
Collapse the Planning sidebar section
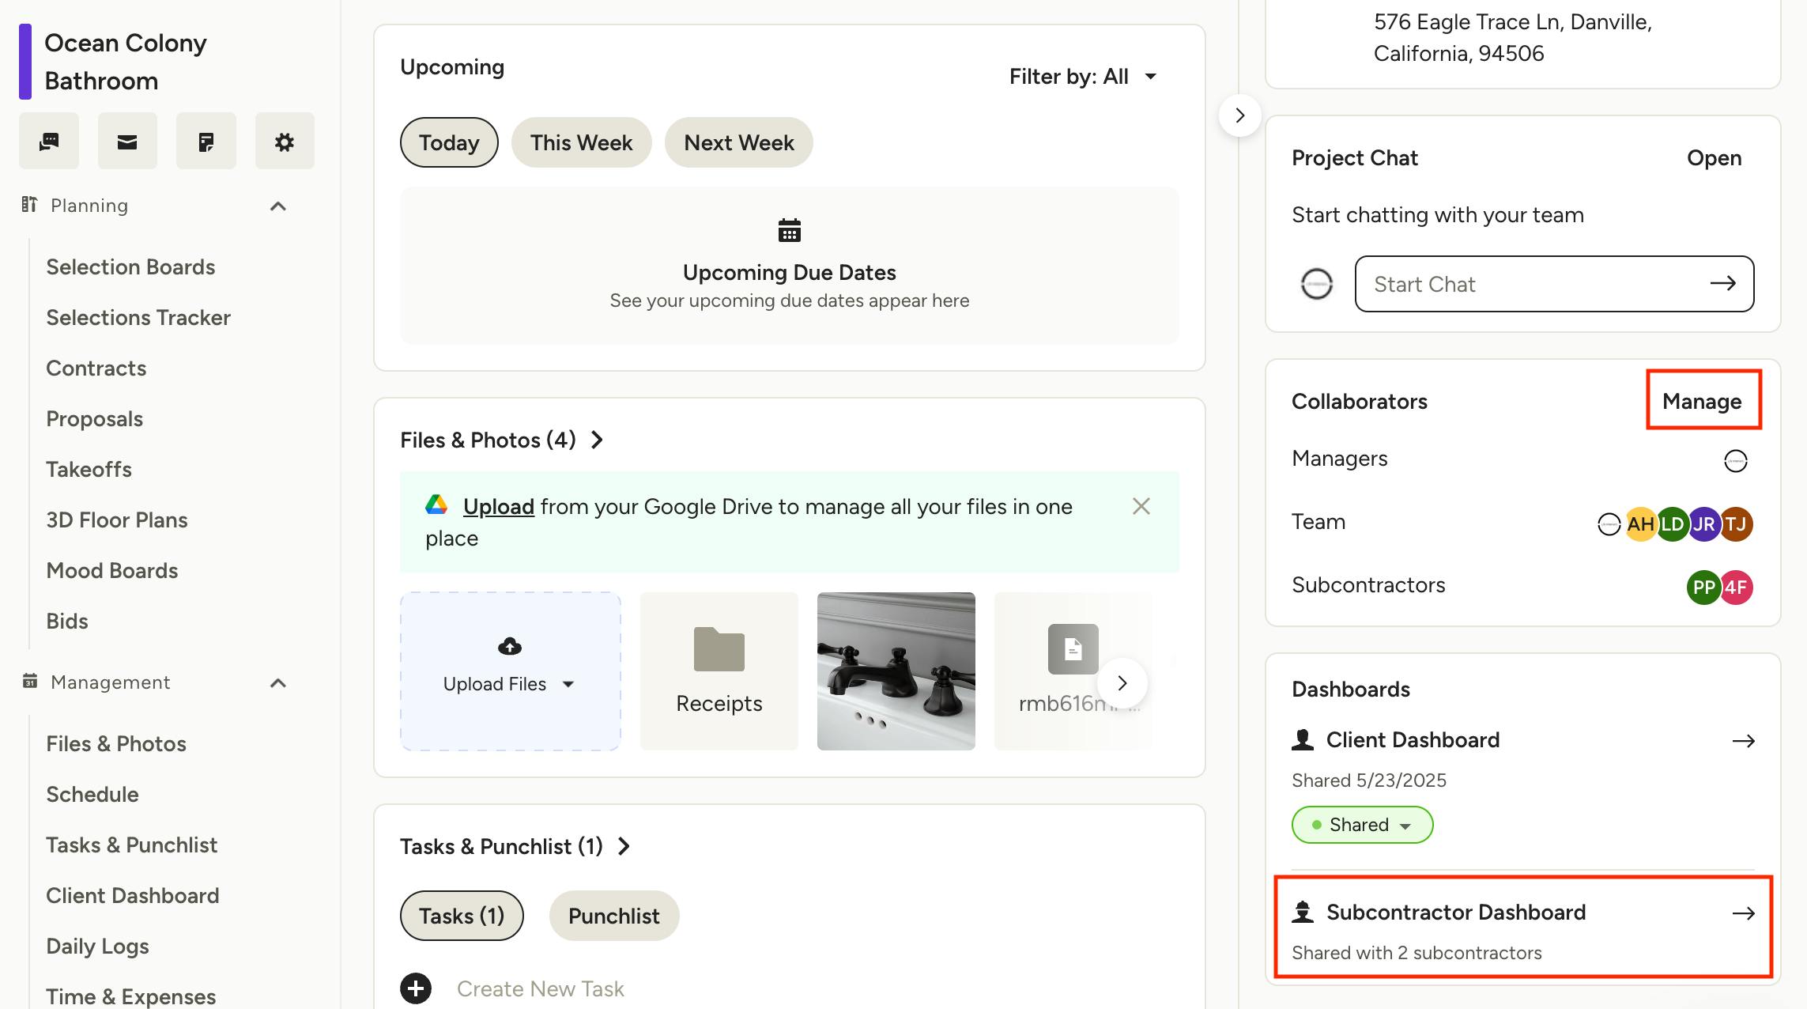coord(277,206)
